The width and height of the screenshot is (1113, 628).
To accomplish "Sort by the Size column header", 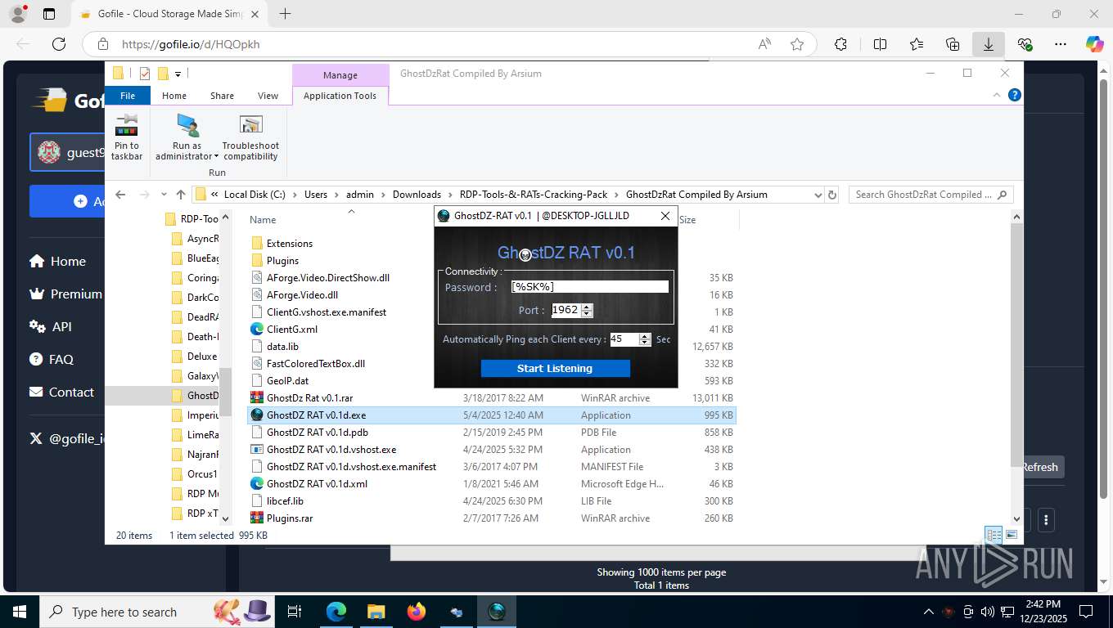I will tap(687, 219).
